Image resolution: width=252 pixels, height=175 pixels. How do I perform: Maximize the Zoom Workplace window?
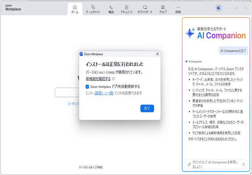[x=237, y=8]
